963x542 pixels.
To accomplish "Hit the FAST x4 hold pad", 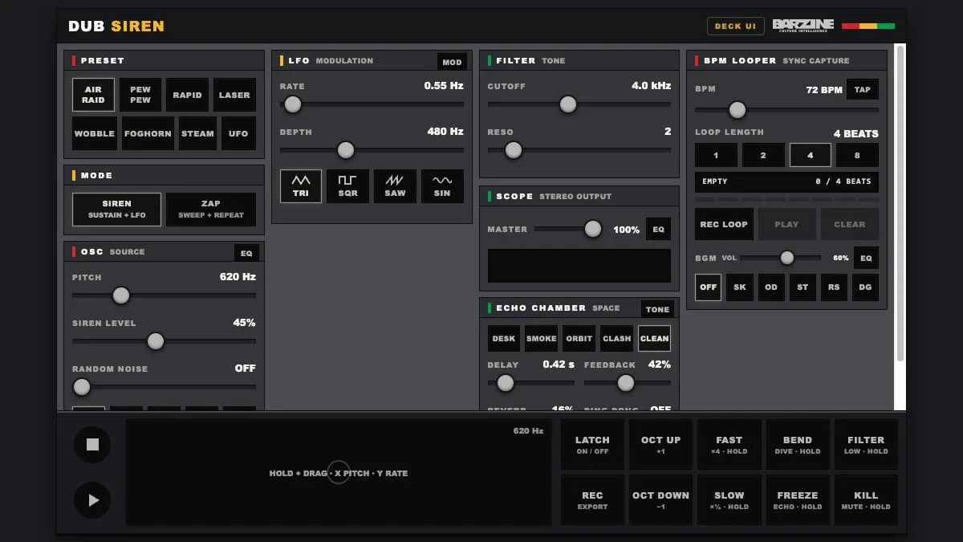I will pyautogui.click(x=729, y=445).
